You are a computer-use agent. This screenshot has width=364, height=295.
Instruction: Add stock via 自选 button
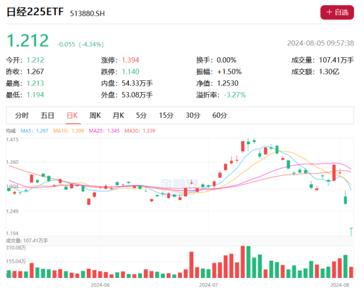(337, 13)
